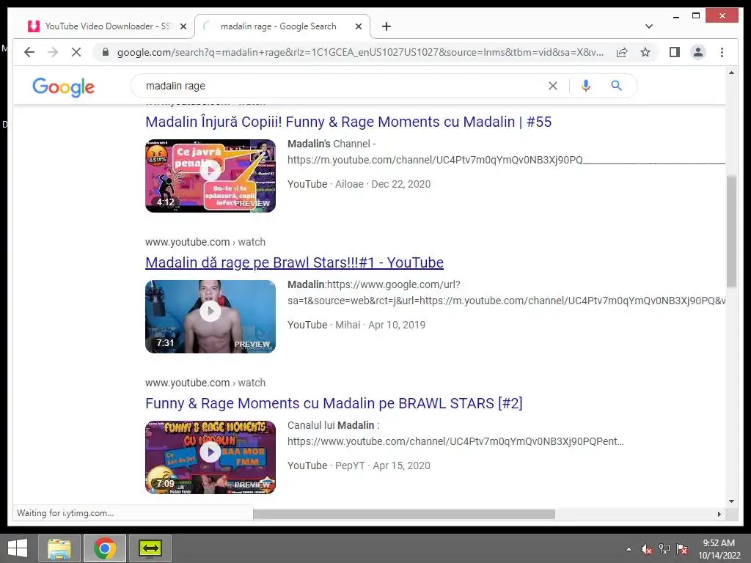
Task: Open the Chrome profile menu
Action: tap(698, 52)
